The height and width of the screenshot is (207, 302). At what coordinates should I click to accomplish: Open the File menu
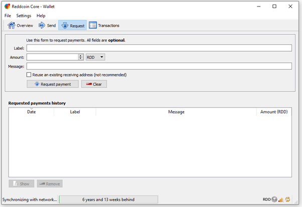8,16
